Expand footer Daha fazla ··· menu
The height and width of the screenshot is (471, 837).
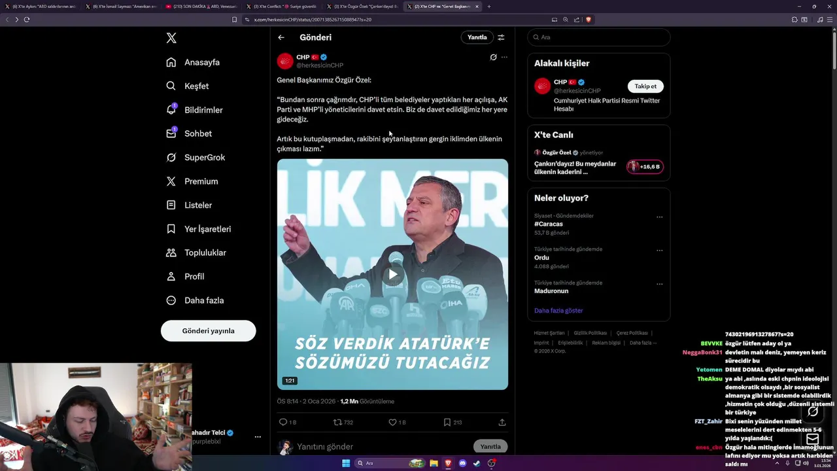click(643, 343)
